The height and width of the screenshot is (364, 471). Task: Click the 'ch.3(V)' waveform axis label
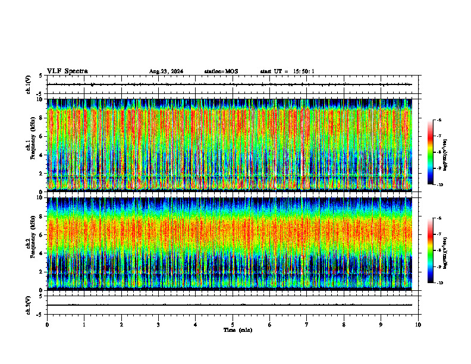28,305
